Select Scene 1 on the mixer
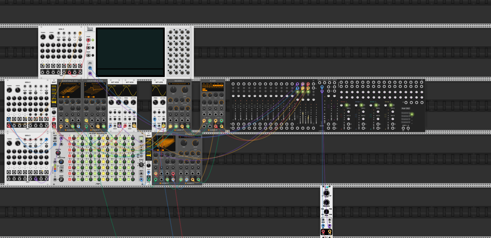The image size is (491, 238). click(406, 113)
